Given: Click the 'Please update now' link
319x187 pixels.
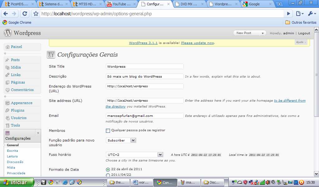Looking at the screenshot, I should click(x=198, y=43).
